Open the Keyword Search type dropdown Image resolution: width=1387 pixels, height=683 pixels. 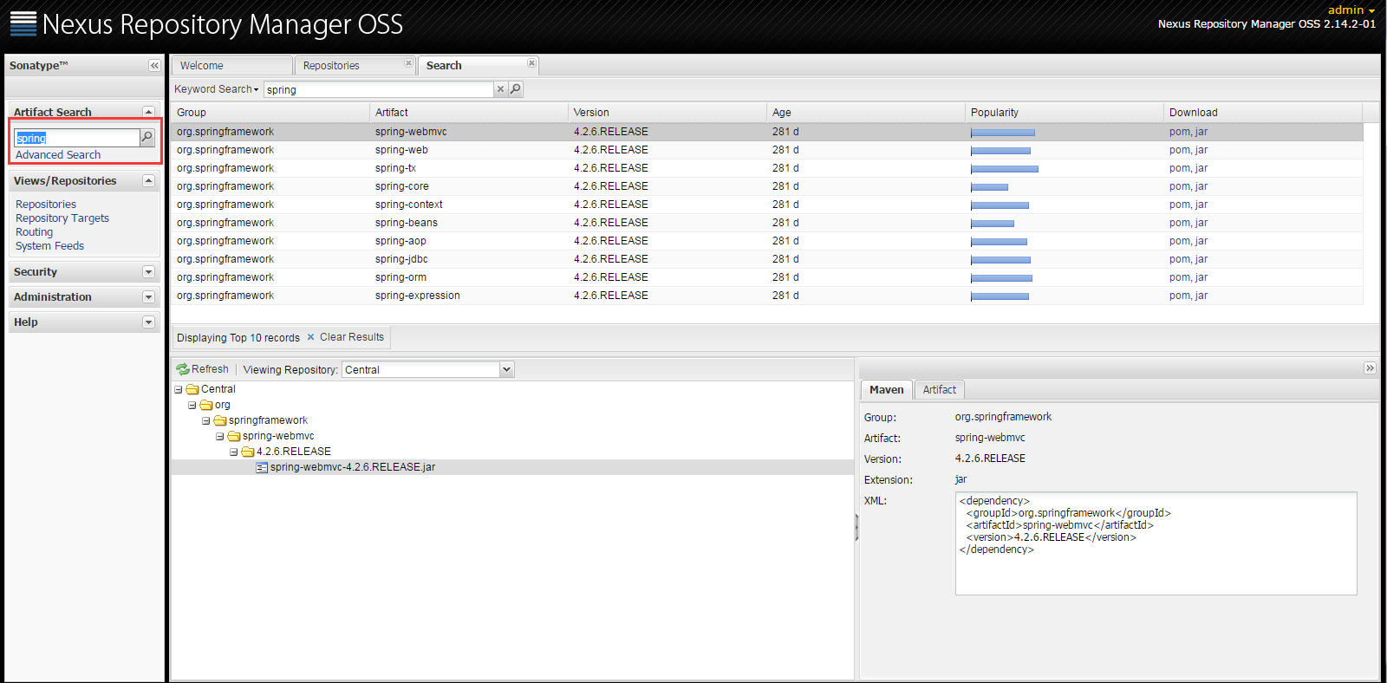point(217,89)
